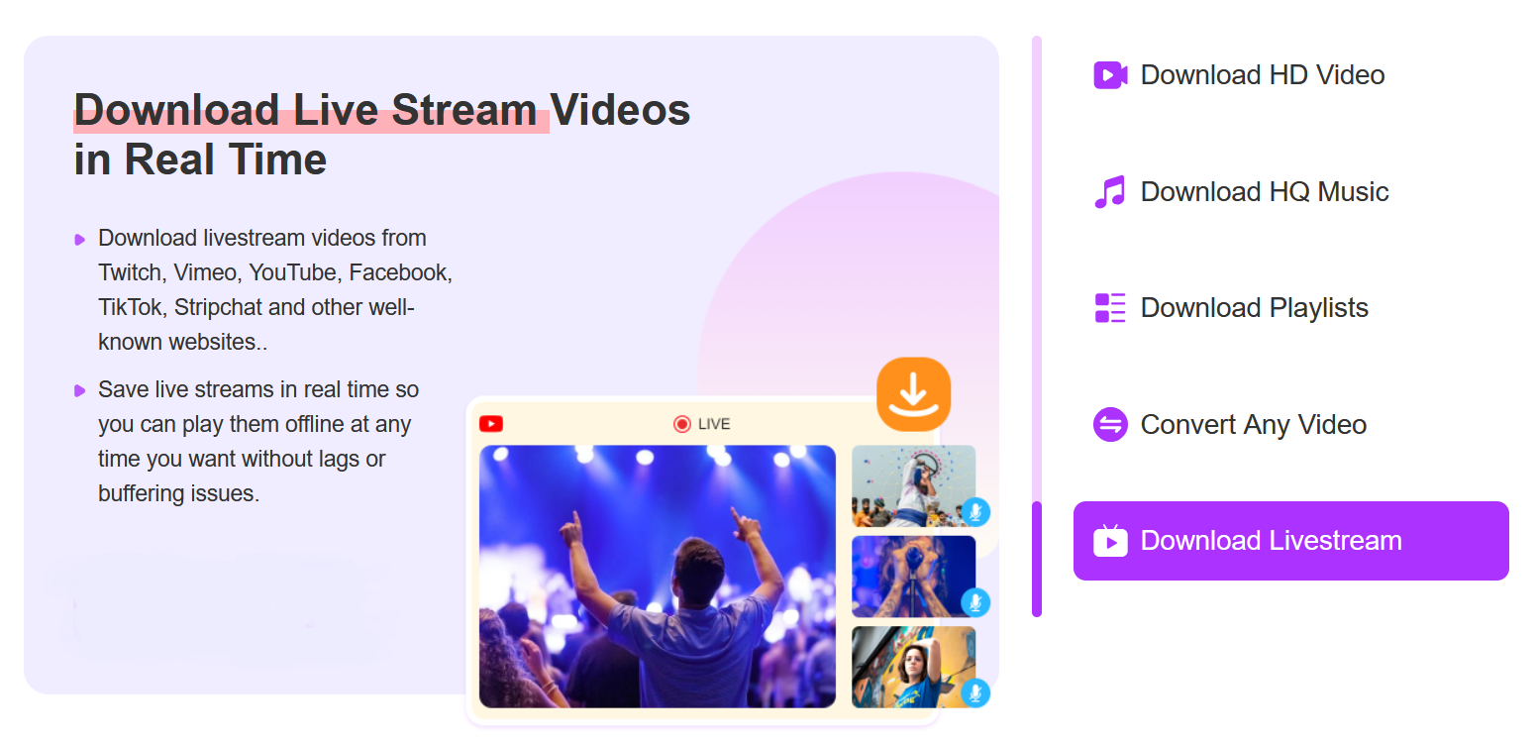Click microphone badge on the middle side thumbnail
1536x742 pixels.
coord(975,602)
